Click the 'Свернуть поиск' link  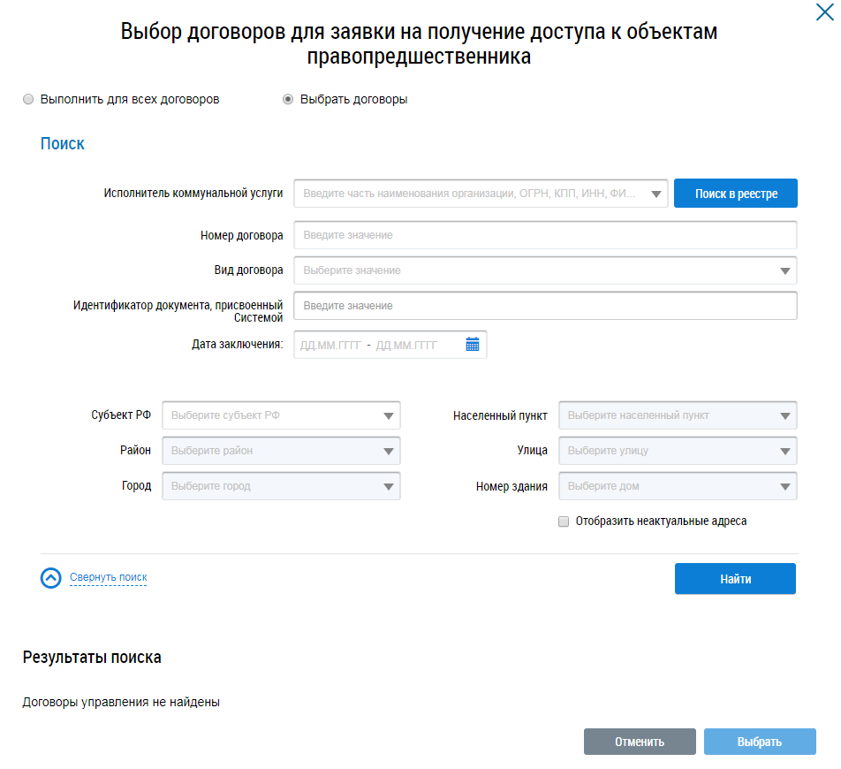point(108,578)
